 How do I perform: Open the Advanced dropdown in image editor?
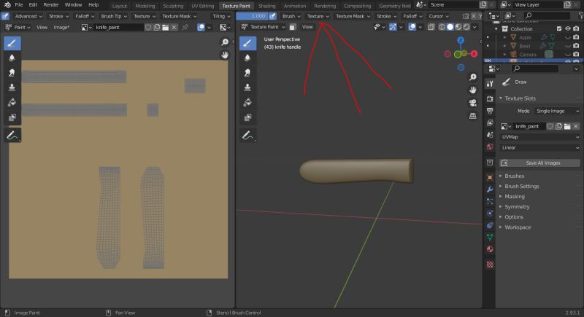point(28,16)
